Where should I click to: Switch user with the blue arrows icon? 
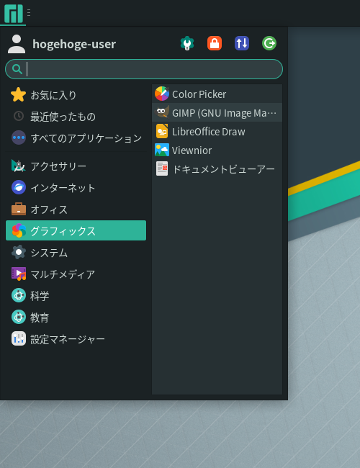pos(242,43)
